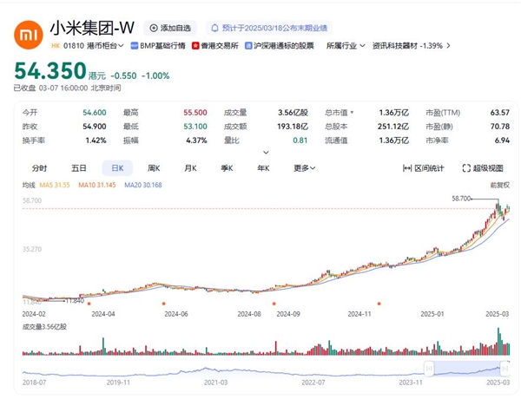
Task: Select the 周K chart tab
Action: tap(154, 168)
